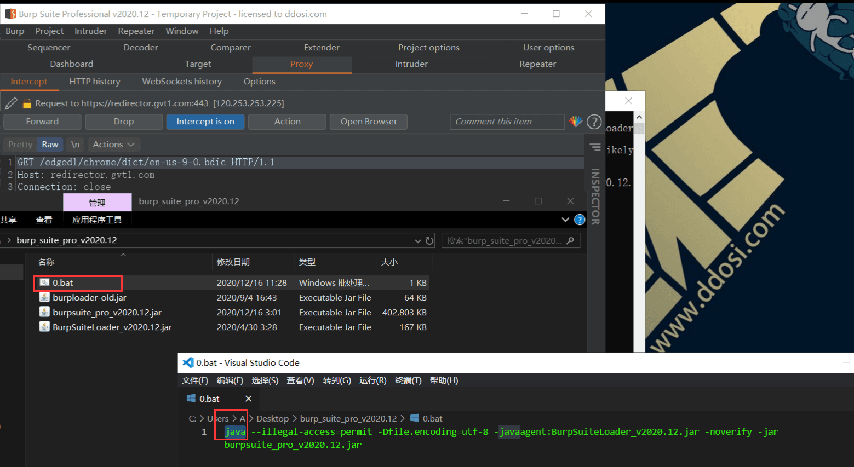Click the Explorer refresh icon beside the address bar

pos(429,241)
